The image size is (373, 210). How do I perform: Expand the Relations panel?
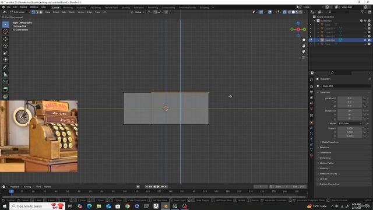323,148
